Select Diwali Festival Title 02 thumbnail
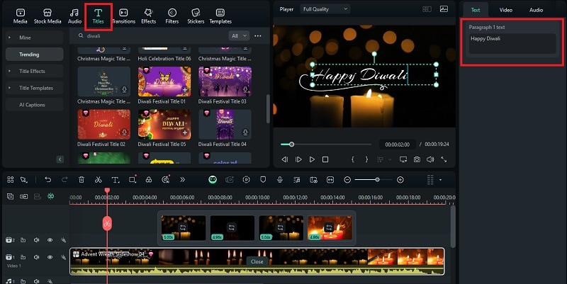Screen dimensions: 567x284 [x=103, y=125]
